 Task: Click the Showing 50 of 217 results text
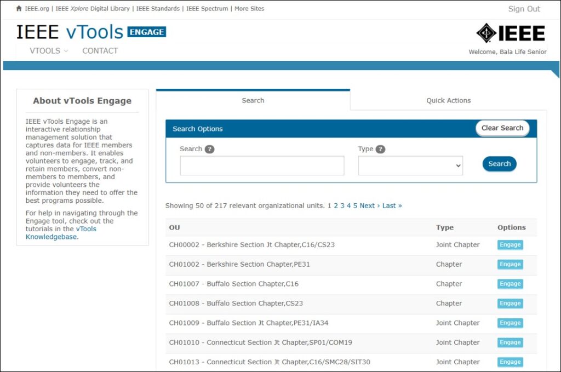click(x=245, y=205)
